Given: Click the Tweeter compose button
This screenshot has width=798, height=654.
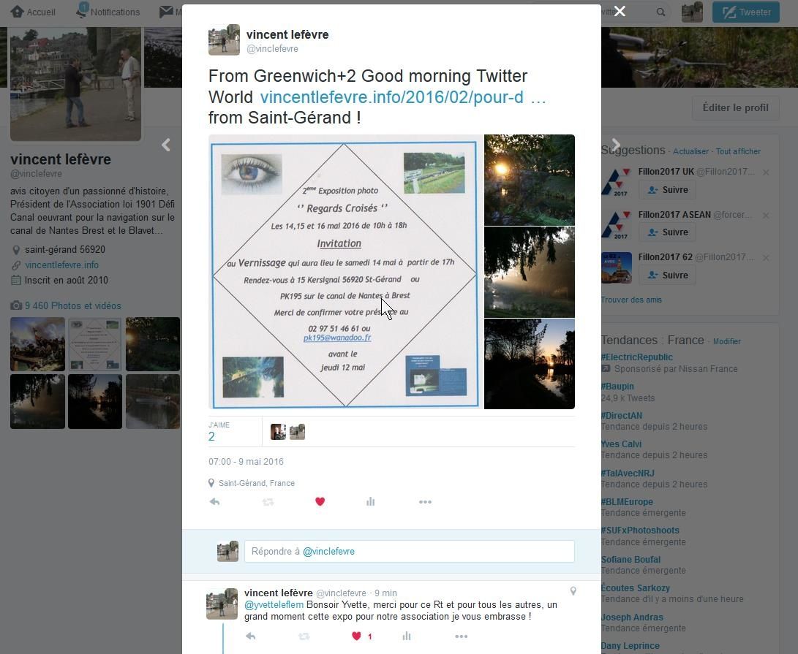Looking at the screenshot, I should click(x=746, y=12).
